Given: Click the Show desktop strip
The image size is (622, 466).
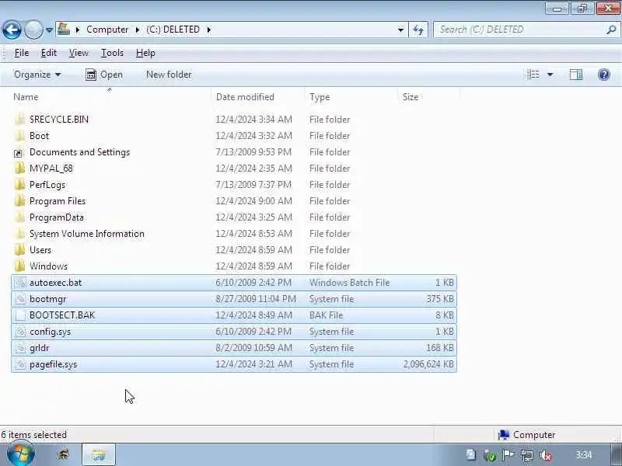Looking at the screenshot, I should pos(617,454).
